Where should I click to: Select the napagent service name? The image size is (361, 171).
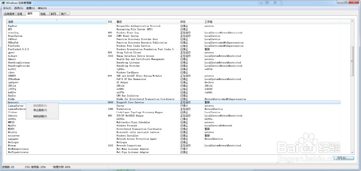coord(13,139)
